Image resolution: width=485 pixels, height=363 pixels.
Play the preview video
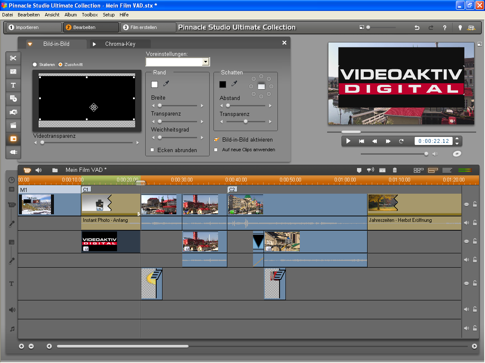point(348,141)
